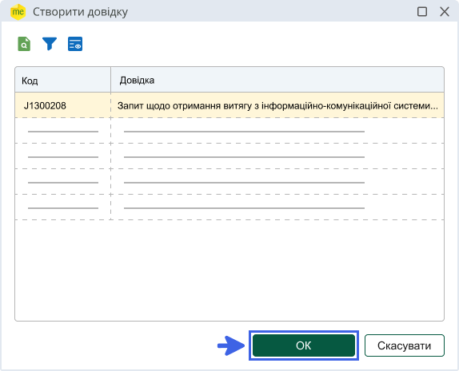Click the yellow M.E.Doc logo icon

tap(18, 12)
